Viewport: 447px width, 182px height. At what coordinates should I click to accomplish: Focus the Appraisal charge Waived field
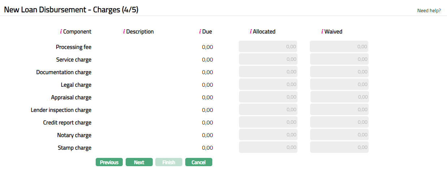click(x=339, y=97)
